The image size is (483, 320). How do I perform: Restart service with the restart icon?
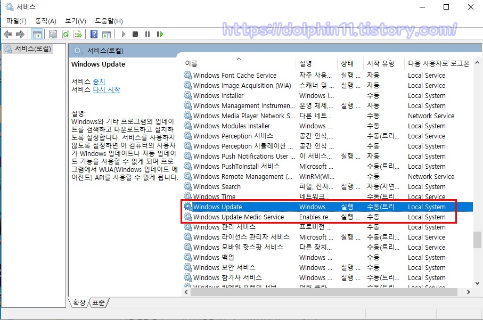coord(160,34)
